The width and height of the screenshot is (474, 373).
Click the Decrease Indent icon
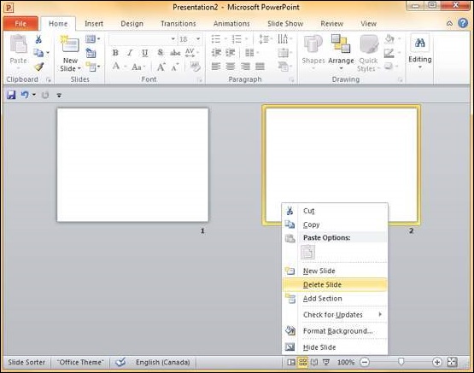216,53
